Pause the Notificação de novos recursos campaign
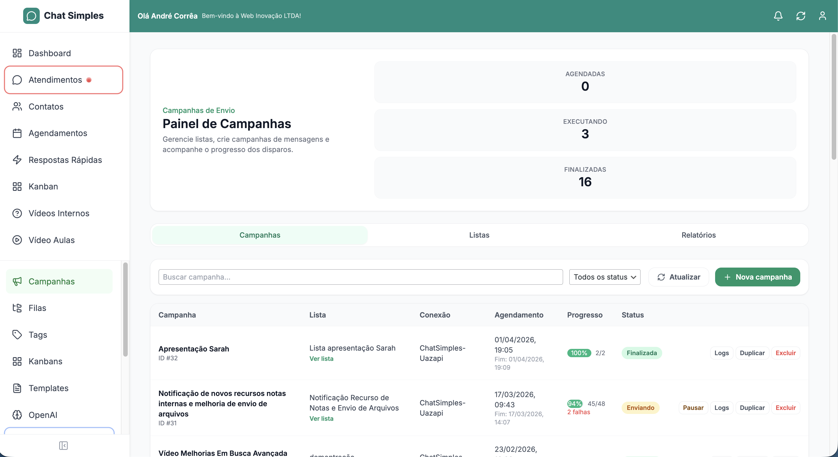This screenshot has height=457, width=838. click(693, 408)
